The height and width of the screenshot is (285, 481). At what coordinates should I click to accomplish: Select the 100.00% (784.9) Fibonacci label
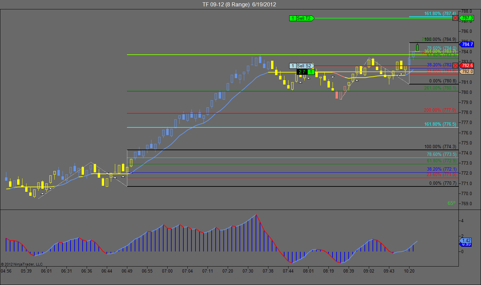pos(440,40)
